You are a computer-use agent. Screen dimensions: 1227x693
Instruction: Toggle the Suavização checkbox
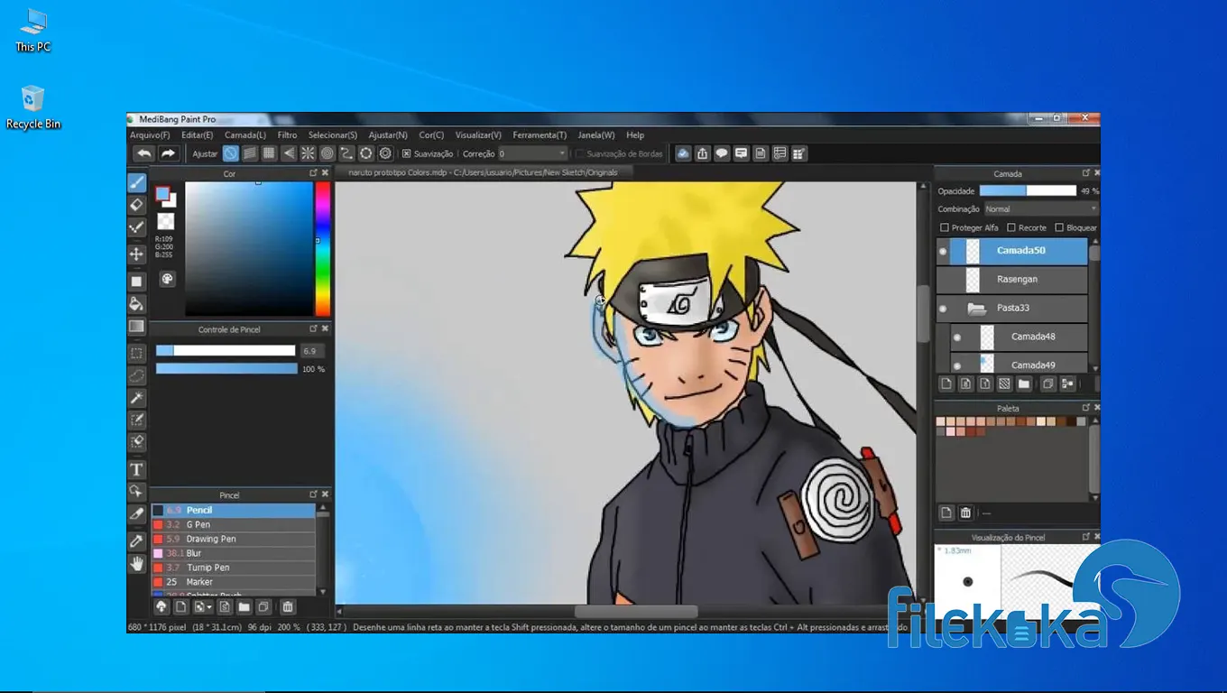click(x=406, y=153)
